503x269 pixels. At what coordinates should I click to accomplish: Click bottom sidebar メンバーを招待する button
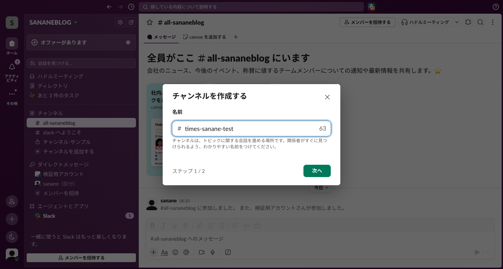click(x=81, y=258)
